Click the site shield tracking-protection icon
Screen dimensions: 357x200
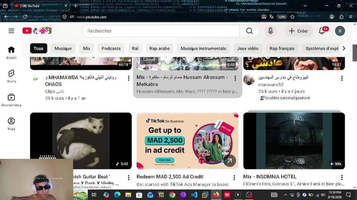65,17
